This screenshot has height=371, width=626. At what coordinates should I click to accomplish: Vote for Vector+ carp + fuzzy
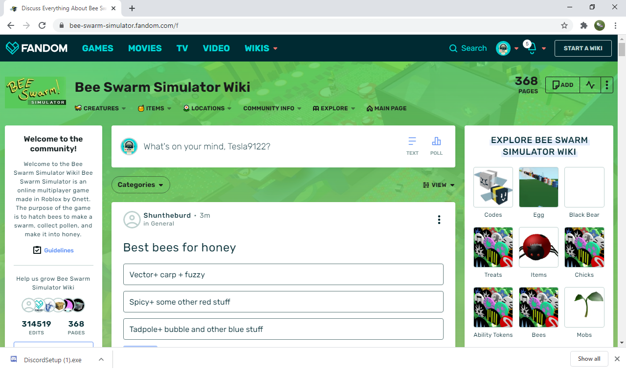pyautogui.click(x=283, y=274)
